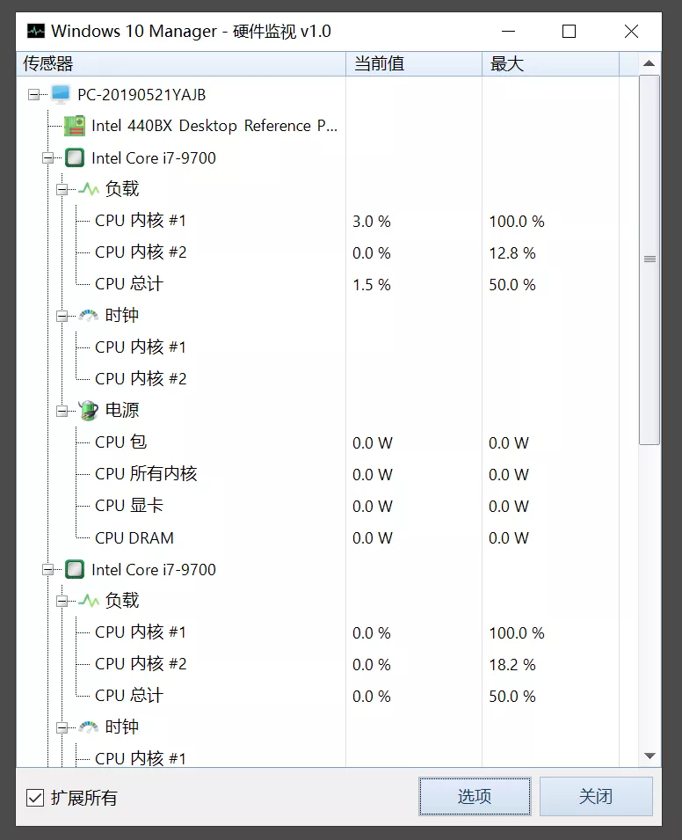Click the second 负载 load waveform icon
This screenshot has width=682, height=840.
point(89,601)
